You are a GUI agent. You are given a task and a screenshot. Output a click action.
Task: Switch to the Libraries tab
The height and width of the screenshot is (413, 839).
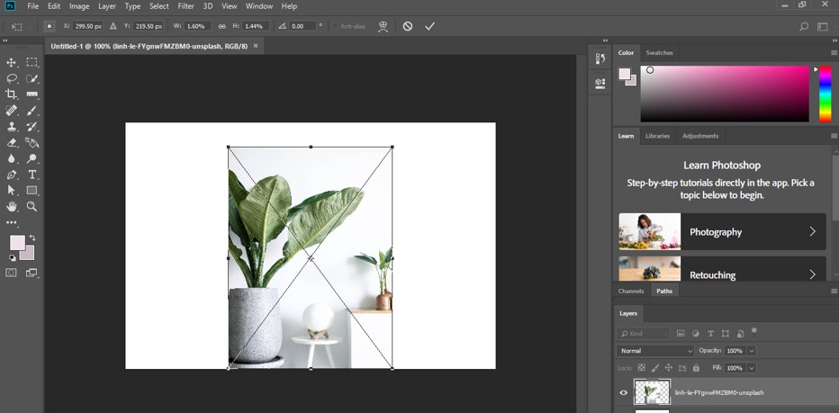pyautogui.click(x=657, y=136)
